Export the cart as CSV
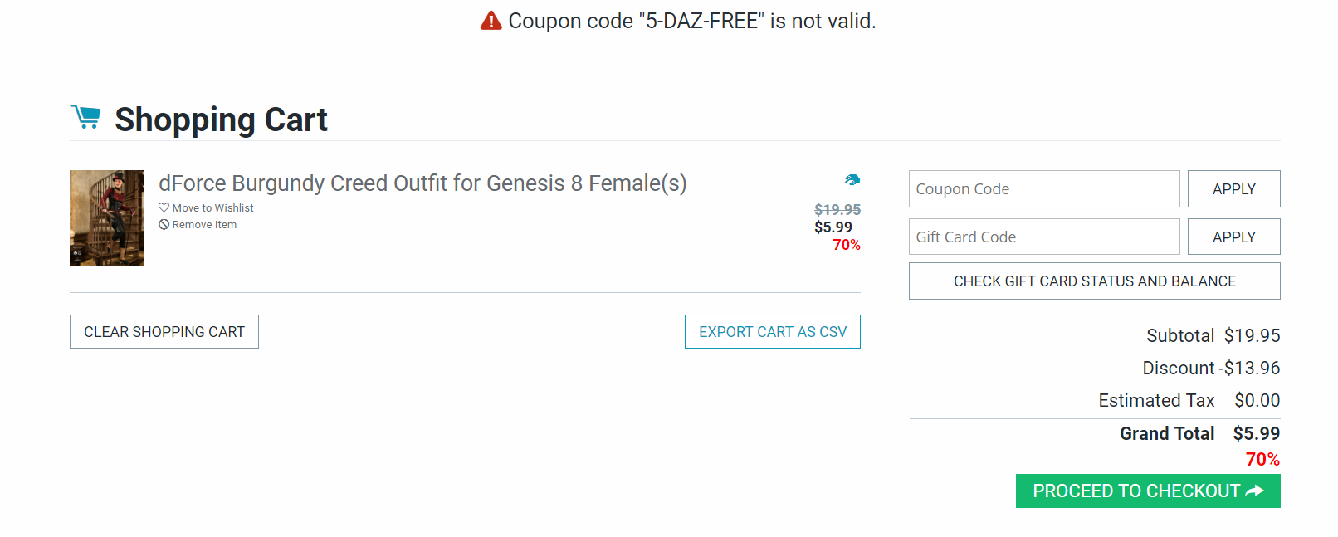Image resolution: width=1338 pixels, height=537 pixels. tap(772, 332)
